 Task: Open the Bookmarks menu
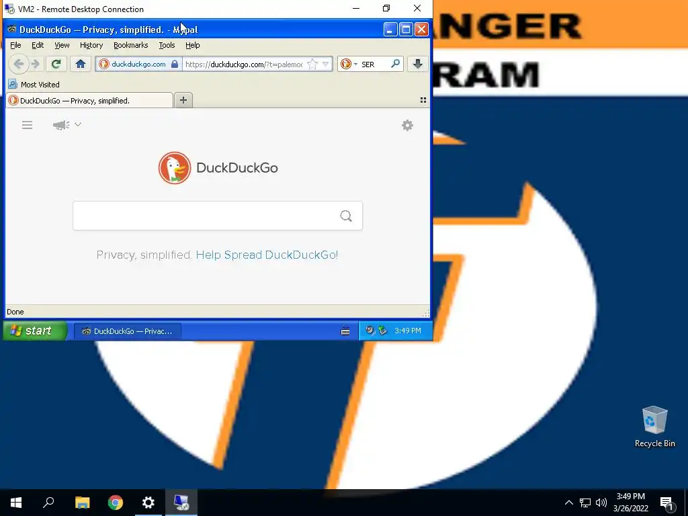[131, 45]
